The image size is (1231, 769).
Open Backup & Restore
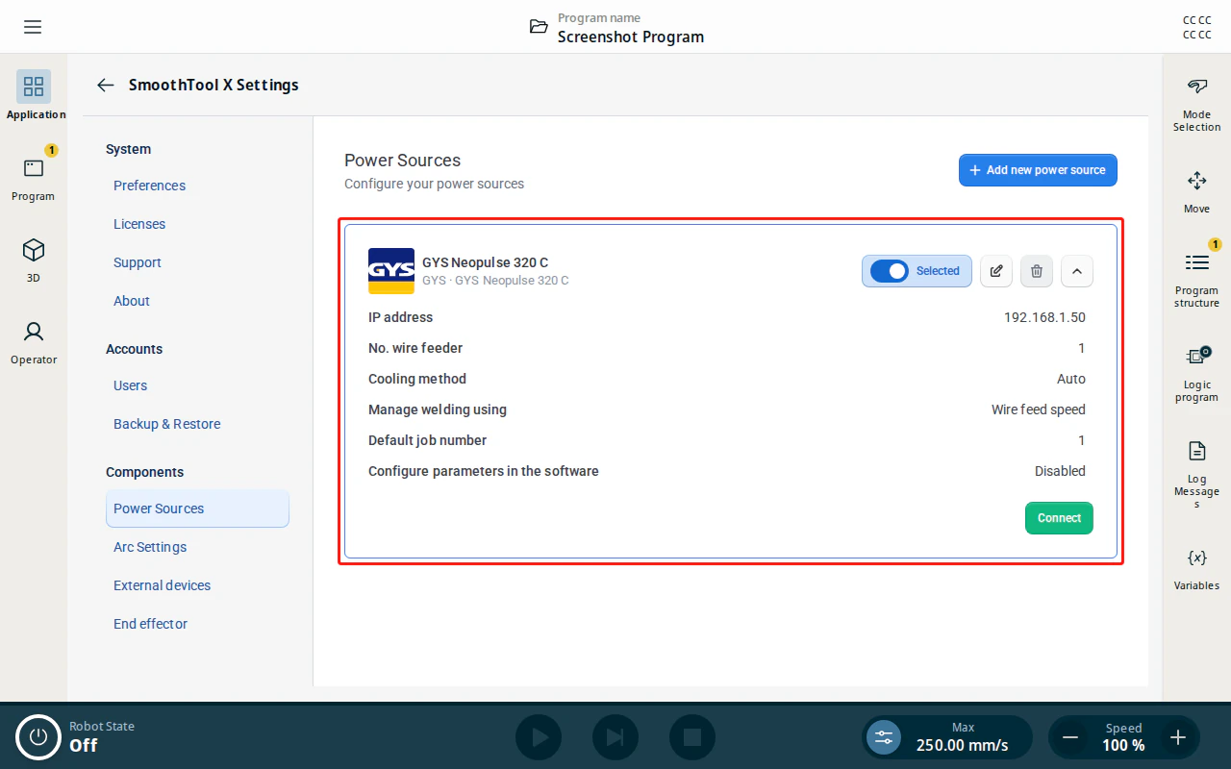(x=167, y=424)
